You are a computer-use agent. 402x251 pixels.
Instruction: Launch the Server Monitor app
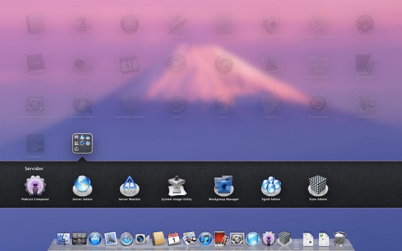(x=129, y=186)
